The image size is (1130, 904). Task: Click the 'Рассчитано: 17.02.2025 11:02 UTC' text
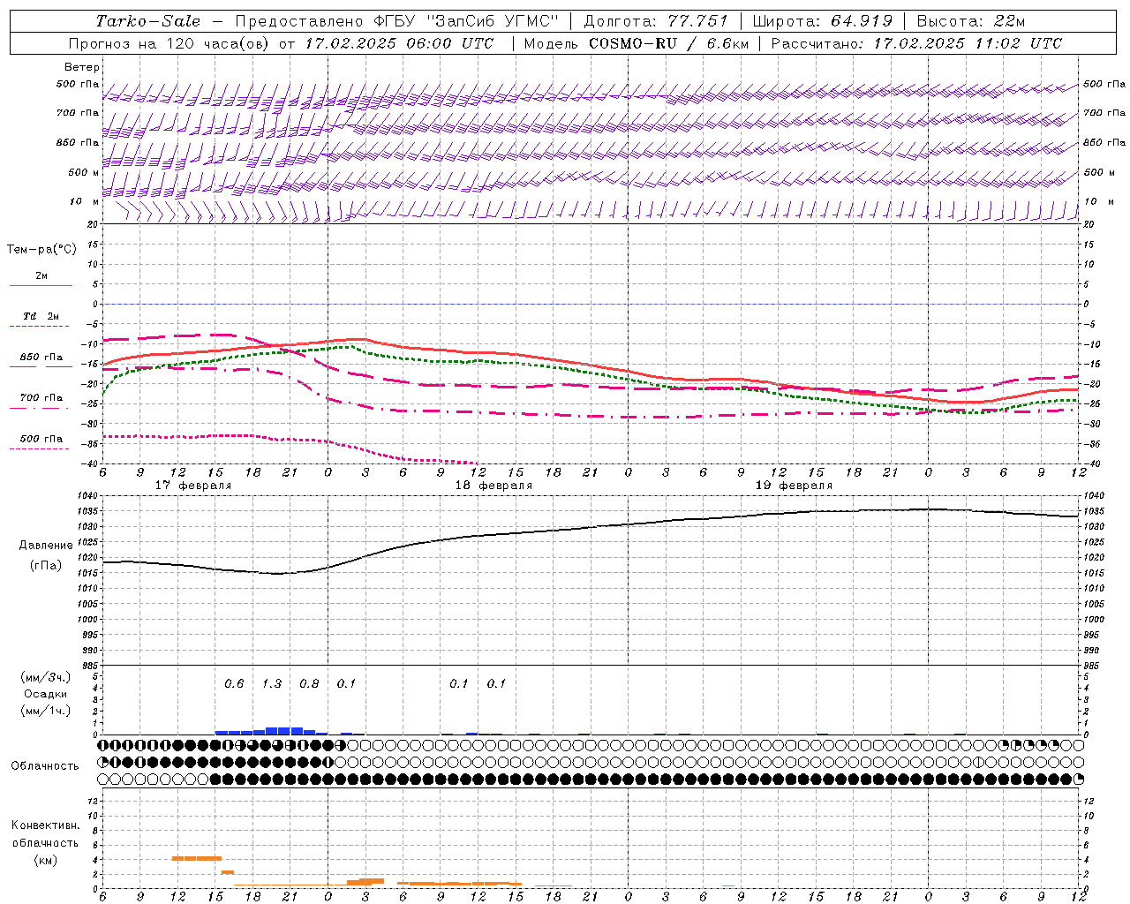[x=916, y=43]
